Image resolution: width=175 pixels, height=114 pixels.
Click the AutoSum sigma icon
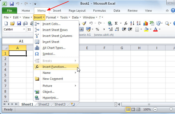116,23
